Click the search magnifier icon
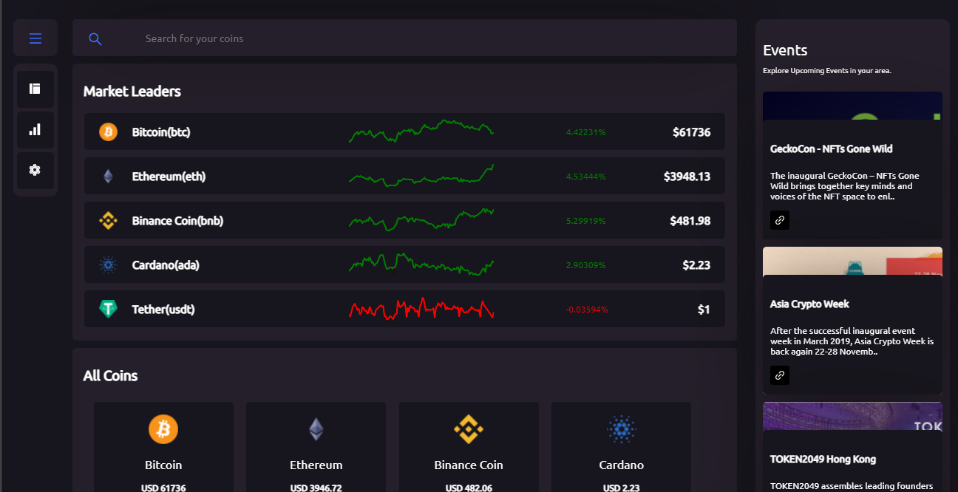Viewport: 958px width, 492px height. [x=95, y=39]
